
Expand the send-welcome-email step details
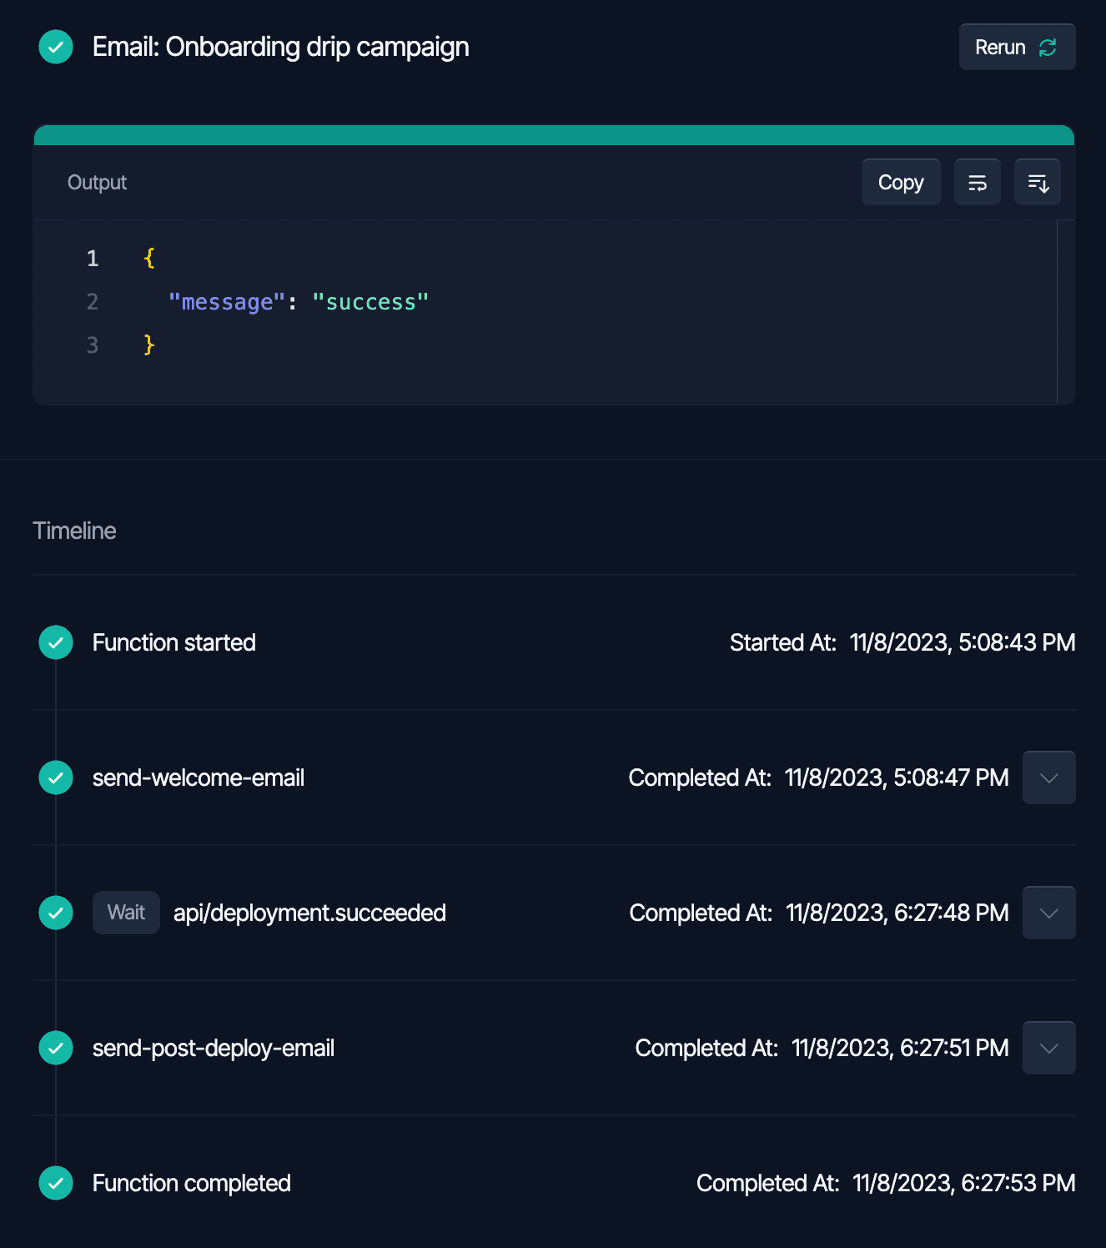pyautogui.click(x=1048, y=777)
